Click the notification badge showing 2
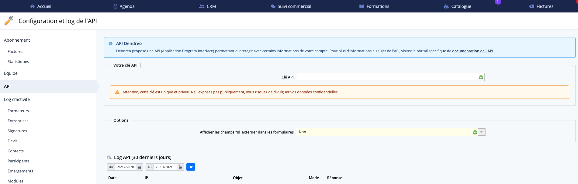The height and width of the screenshot is (184, 578). pos(498,2)
